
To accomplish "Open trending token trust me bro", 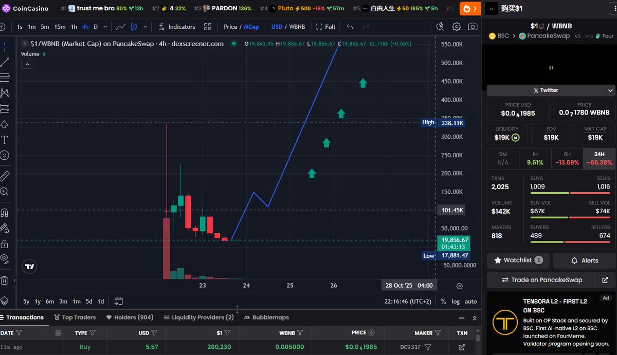I will (x=101, y=9).
